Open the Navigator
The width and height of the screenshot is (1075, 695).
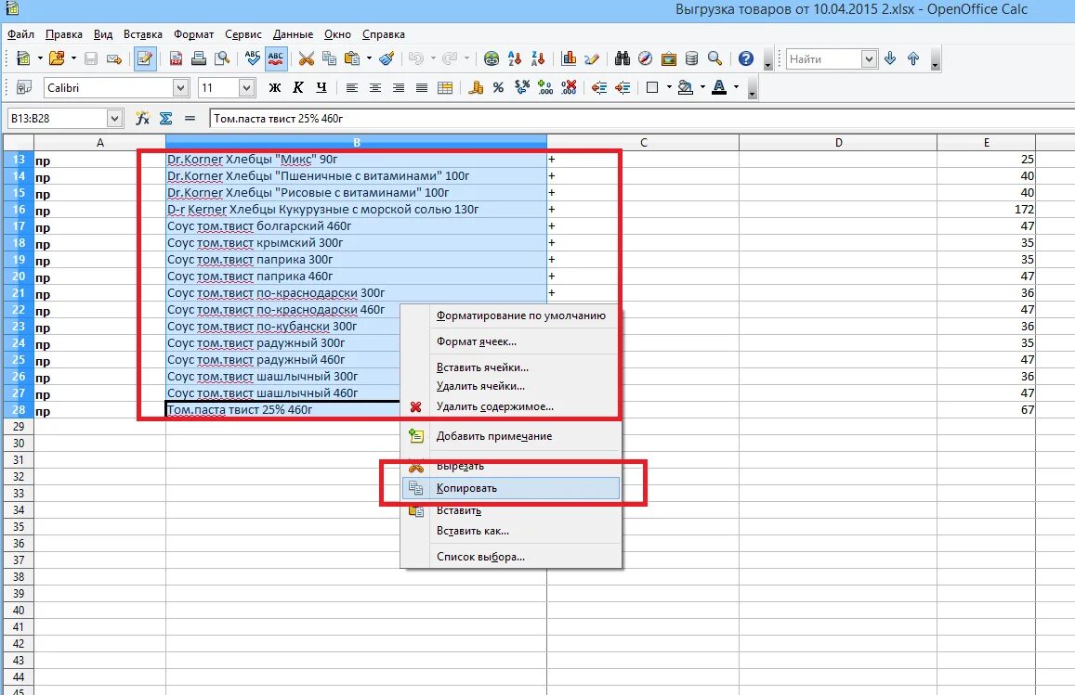(x=645, y=58)
